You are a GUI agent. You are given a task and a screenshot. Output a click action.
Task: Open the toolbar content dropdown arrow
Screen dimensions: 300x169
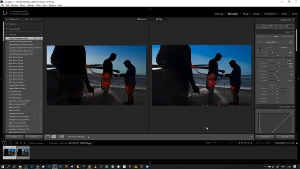point(251,137)
